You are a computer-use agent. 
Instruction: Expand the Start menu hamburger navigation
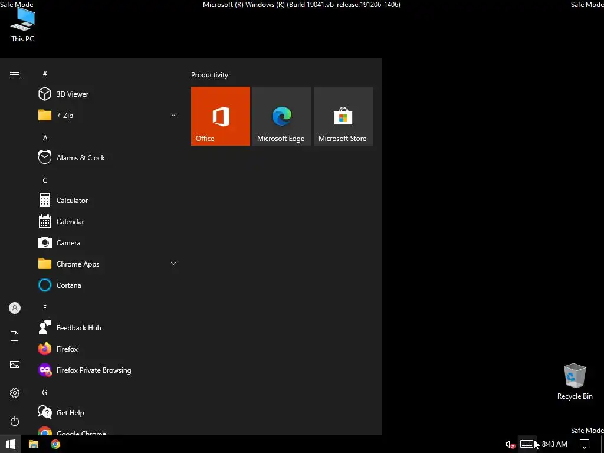tap(15, 75)
